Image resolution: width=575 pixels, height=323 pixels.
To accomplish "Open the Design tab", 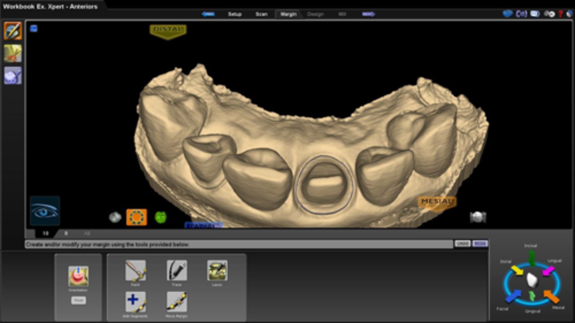I will 315,14.
